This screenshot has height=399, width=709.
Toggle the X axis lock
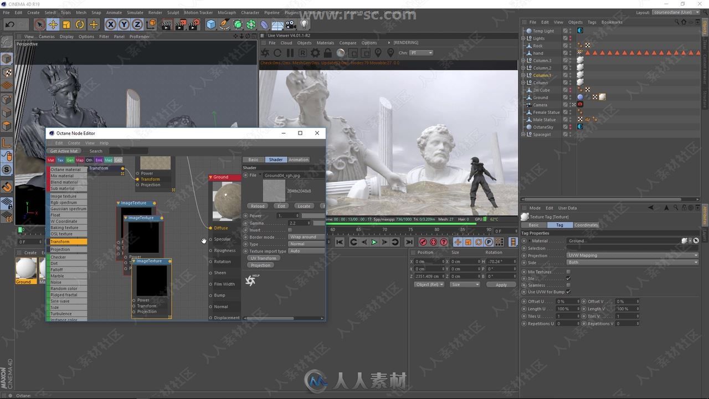click(111, 24)
